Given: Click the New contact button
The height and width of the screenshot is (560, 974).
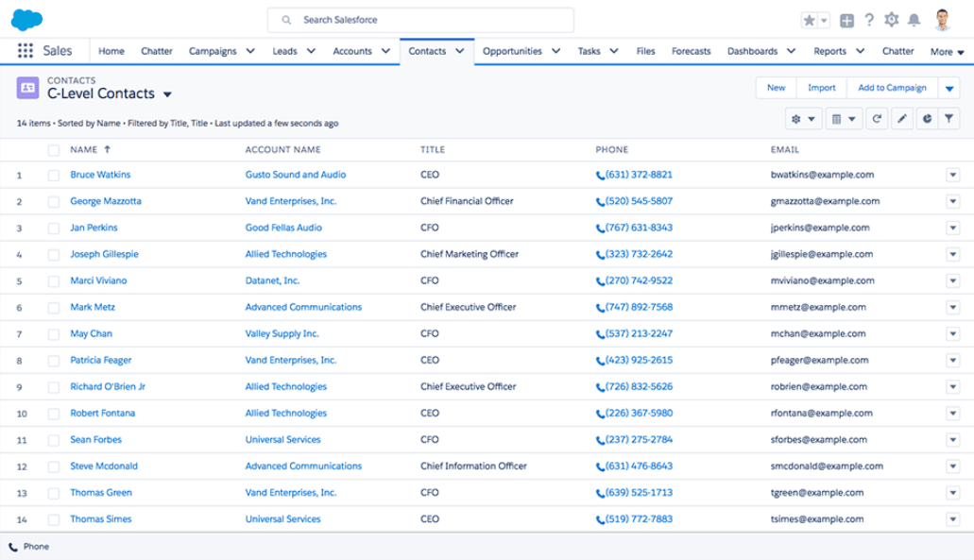Looking at the screenshot, I should [x=777, y=88].
